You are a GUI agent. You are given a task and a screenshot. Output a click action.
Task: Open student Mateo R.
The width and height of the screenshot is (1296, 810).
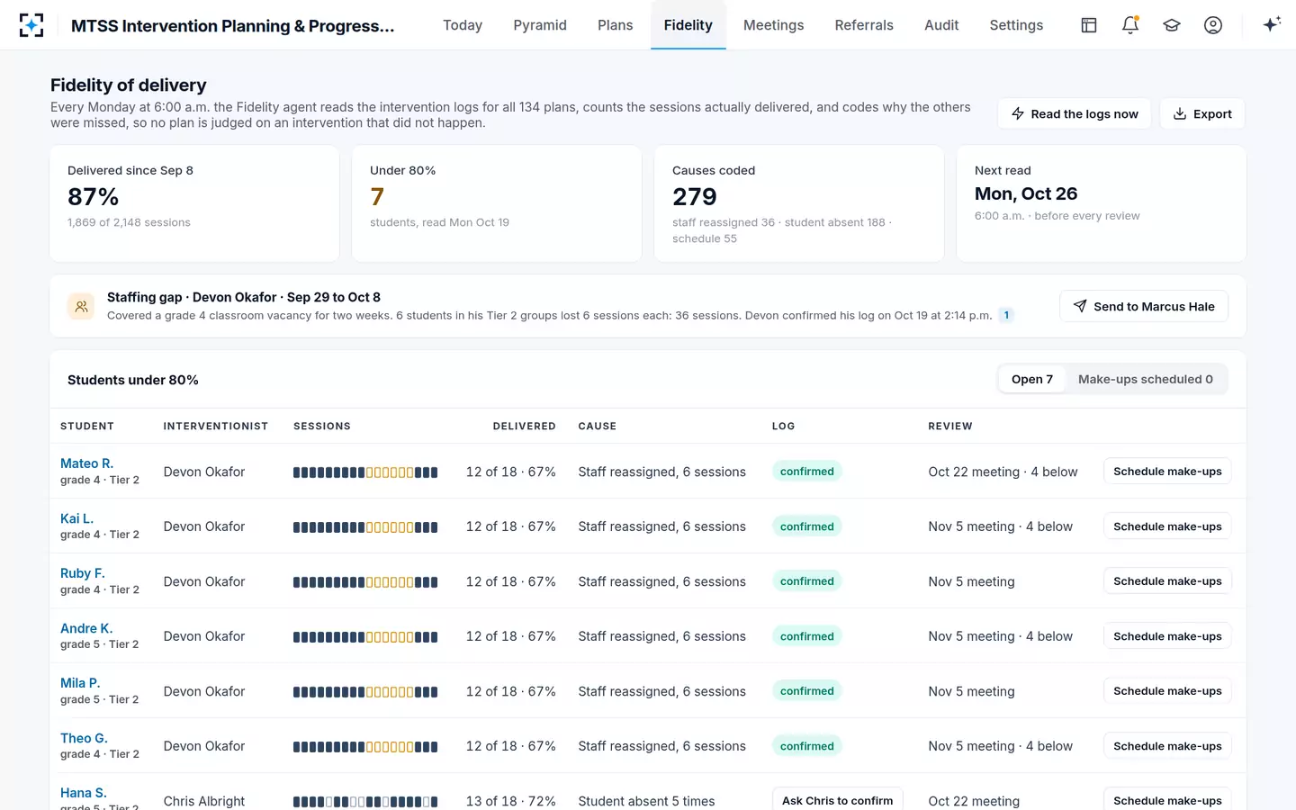click(87, 463)
